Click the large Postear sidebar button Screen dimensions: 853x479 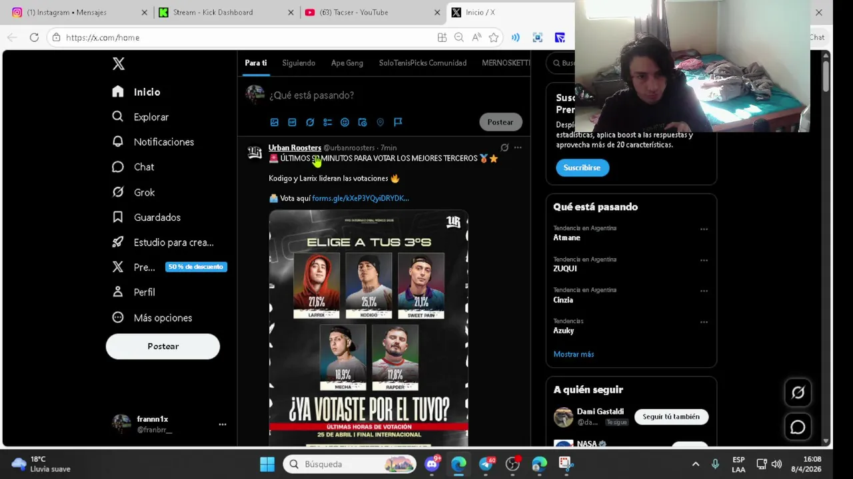pyautogui.click(x=163, y=347)
